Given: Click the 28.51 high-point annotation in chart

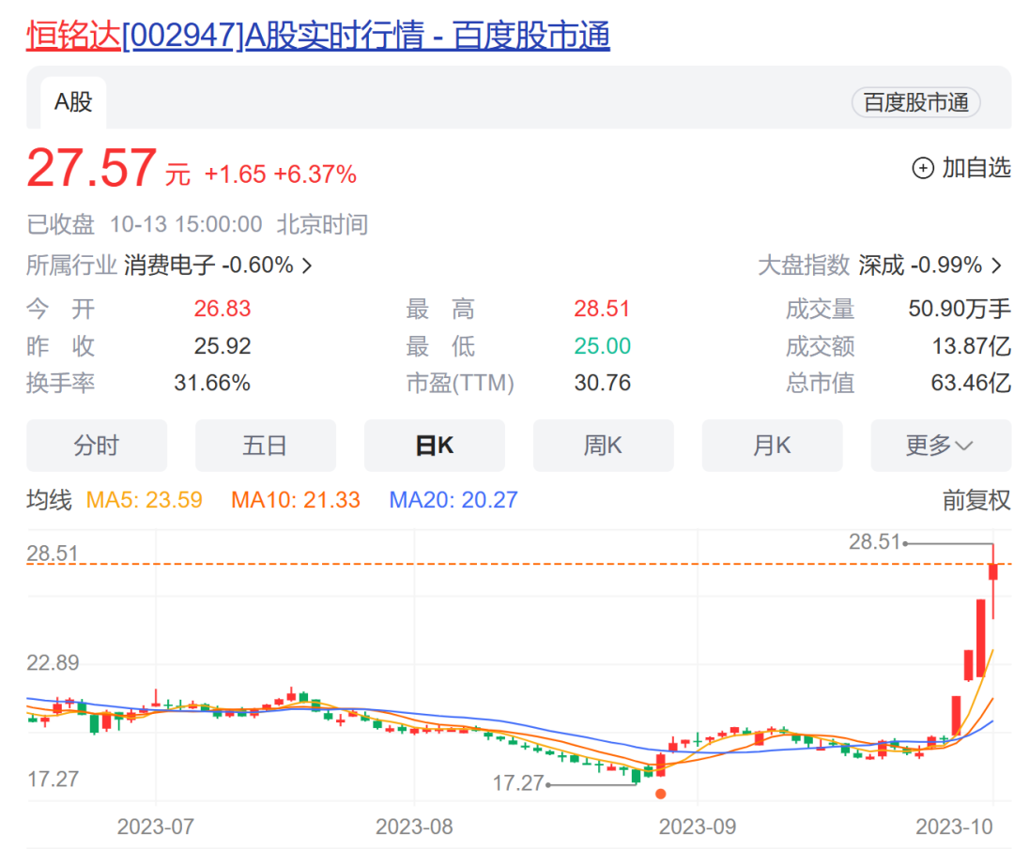Looking at the screenshot, I should tap(874, 542).
